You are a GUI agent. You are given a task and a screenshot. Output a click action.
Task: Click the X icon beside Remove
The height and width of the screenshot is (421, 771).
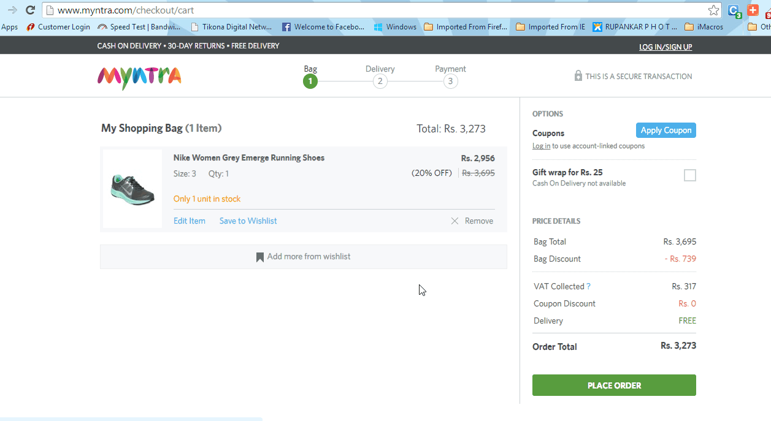pyautogui.click(x=455, y=221)
